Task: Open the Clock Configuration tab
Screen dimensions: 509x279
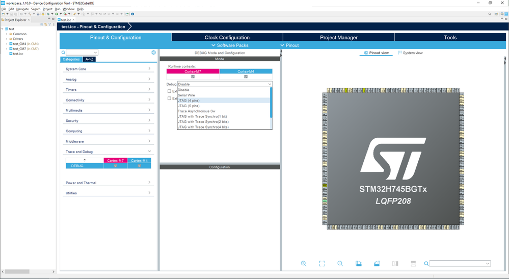Action: click(227, 37)
